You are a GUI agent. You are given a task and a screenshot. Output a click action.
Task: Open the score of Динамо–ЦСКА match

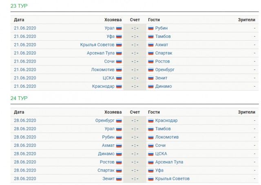[135, 154]
